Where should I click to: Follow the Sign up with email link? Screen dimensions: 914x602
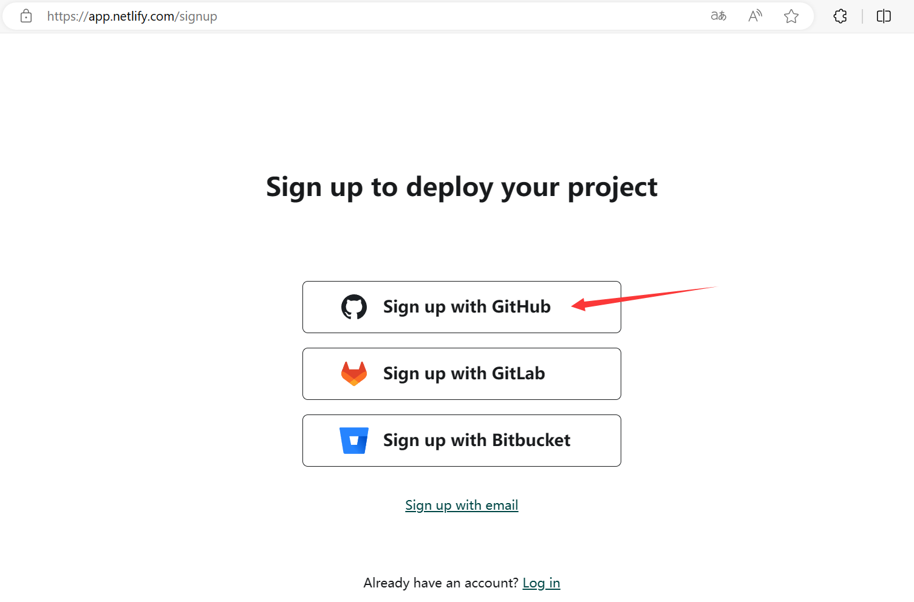point(462,505)
